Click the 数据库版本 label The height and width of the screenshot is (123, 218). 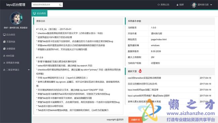133,51
